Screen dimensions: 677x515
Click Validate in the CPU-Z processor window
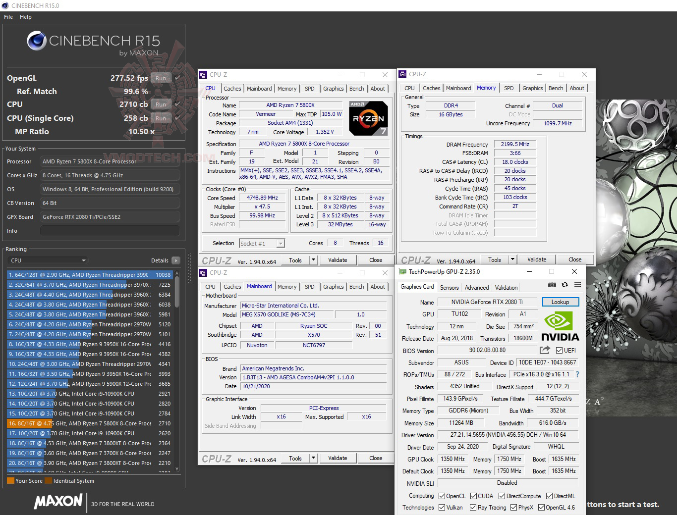coord(338,260)
